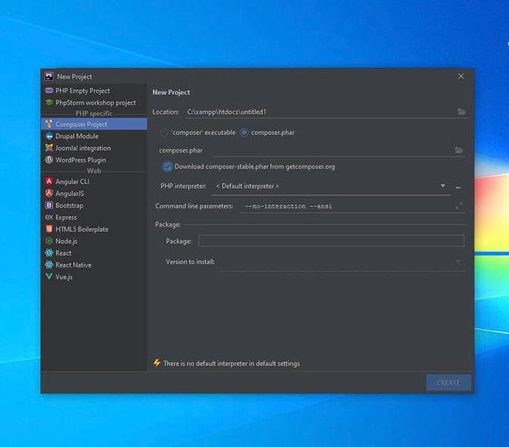Choose PhpStorm workshop project type
This screenshot has width=509, height=447.
(x=94, y=103)
